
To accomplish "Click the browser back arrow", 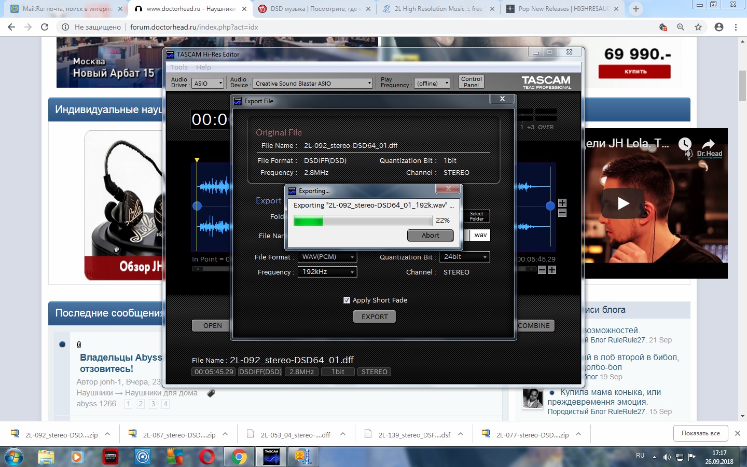I will pyautogui.click(x=11, y=27).
